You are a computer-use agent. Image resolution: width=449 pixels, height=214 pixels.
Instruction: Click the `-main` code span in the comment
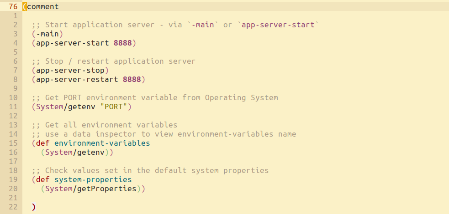point(203,25)
